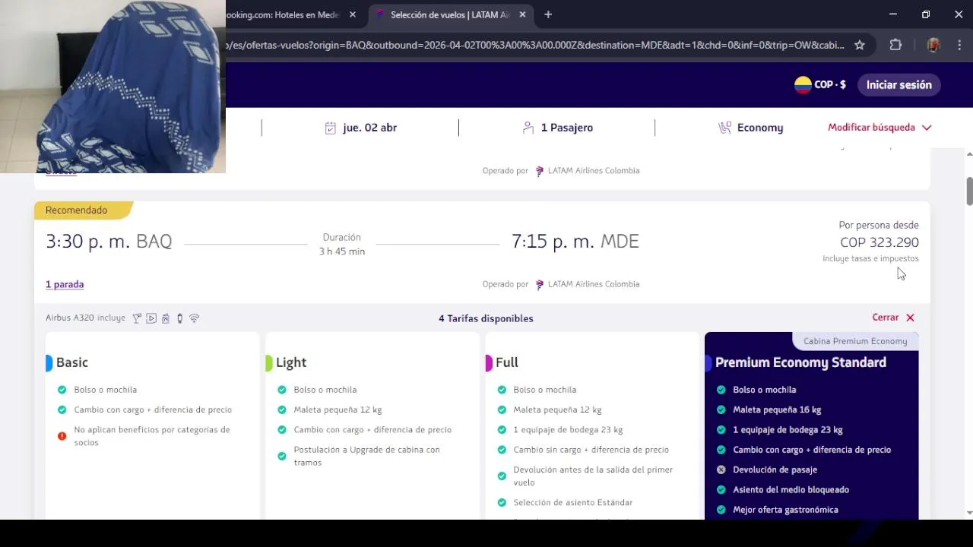The width and height of the screenshot is (973, 547).
Task: Click Airbus A320 incluye text
Action: click(x=85, y=318)
